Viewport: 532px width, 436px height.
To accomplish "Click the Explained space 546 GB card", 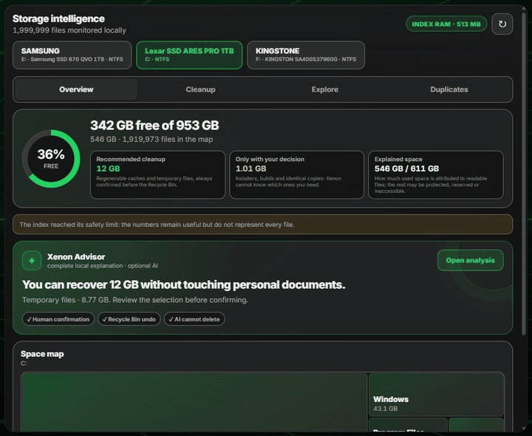I will (436, 174).
